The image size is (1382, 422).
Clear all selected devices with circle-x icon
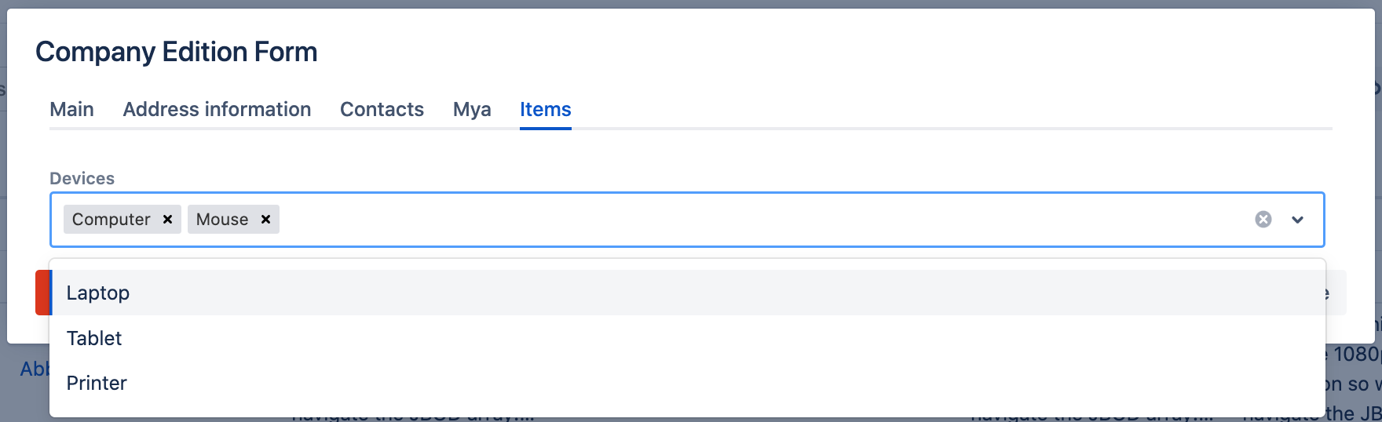(x=1263, y=220)
